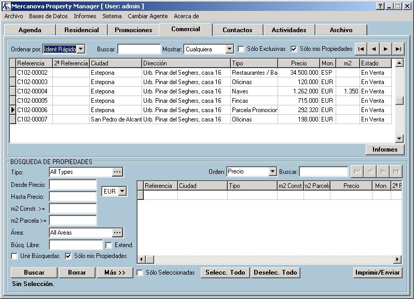
Task: Select property row C102-00002
Action: 201,73
